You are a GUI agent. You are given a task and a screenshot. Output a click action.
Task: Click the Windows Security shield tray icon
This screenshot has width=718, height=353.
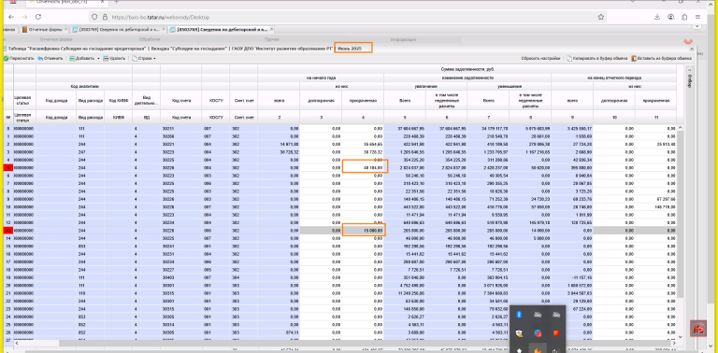click(519, 332)
